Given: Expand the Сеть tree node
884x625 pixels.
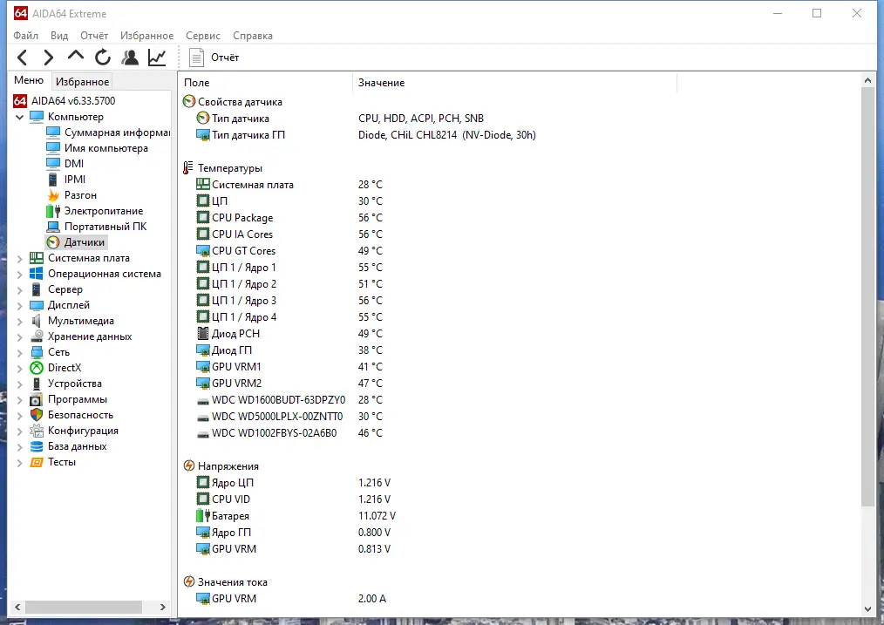Looking at the screenshot, I should (x=20, y=353).
